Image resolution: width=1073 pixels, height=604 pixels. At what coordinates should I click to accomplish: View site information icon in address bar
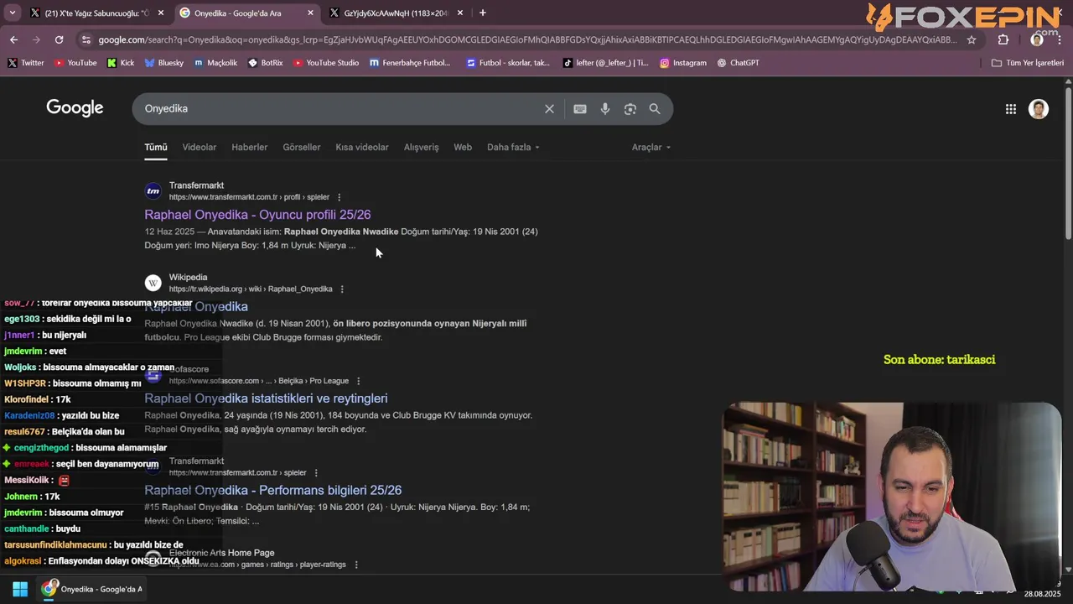86,39
